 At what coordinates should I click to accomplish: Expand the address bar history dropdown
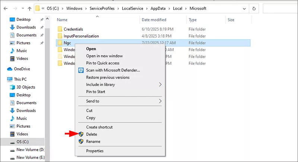pos(244,9)
